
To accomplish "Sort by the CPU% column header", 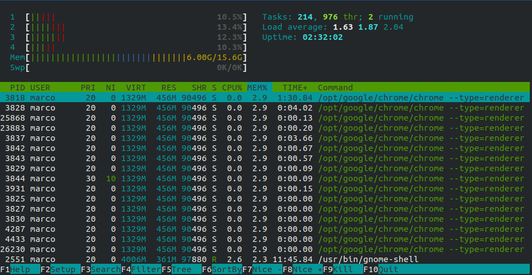I will tap(232, 88).
